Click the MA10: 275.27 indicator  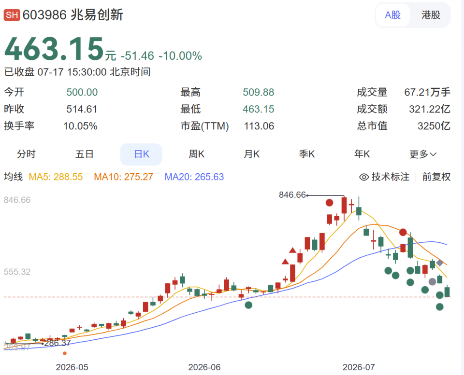[123, 177]
